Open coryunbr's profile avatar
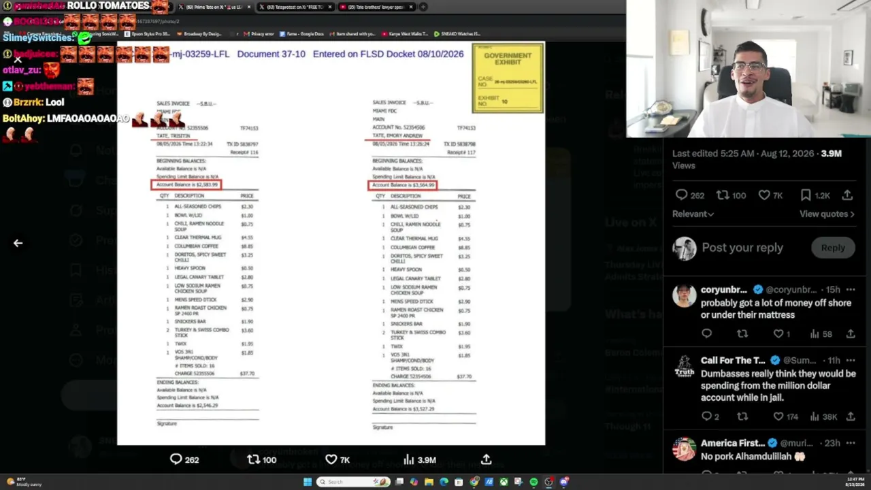Image resolution: width=871 pixels, height=490 pixels. click(x=685, y=296)
